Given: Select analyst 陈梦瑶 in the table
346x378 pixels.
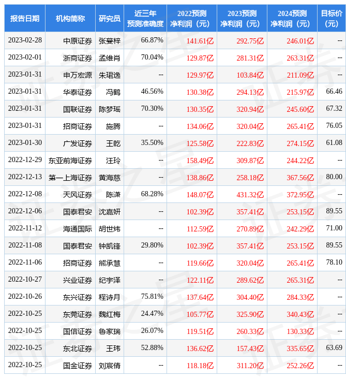Looking at the screenshot, I should point(110,109).
